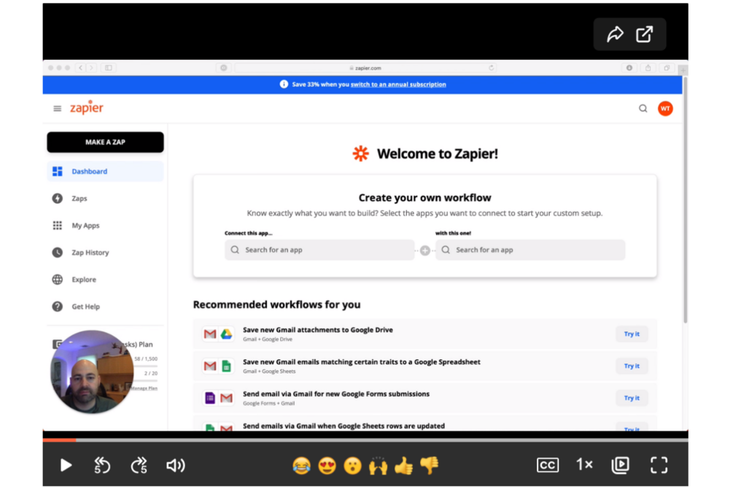
Task: Seek along the video progress bar
Action: 365,440
